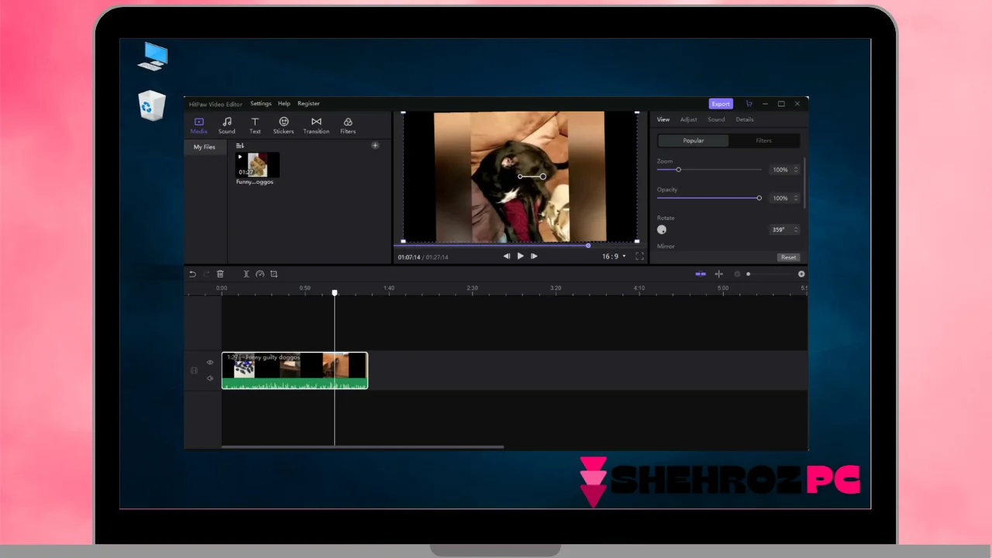Switch to the Sound properties tab
Screen dimensions: 992x558
[716, 119]
